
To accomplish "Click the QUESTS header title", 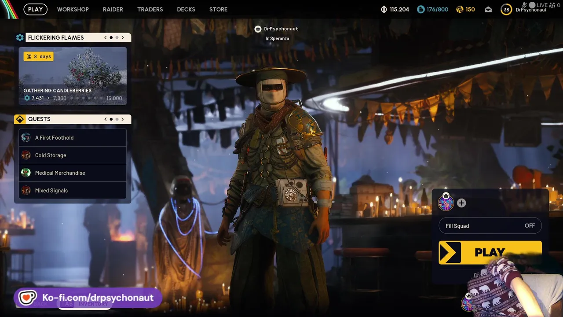I will (x=39, y=119).
